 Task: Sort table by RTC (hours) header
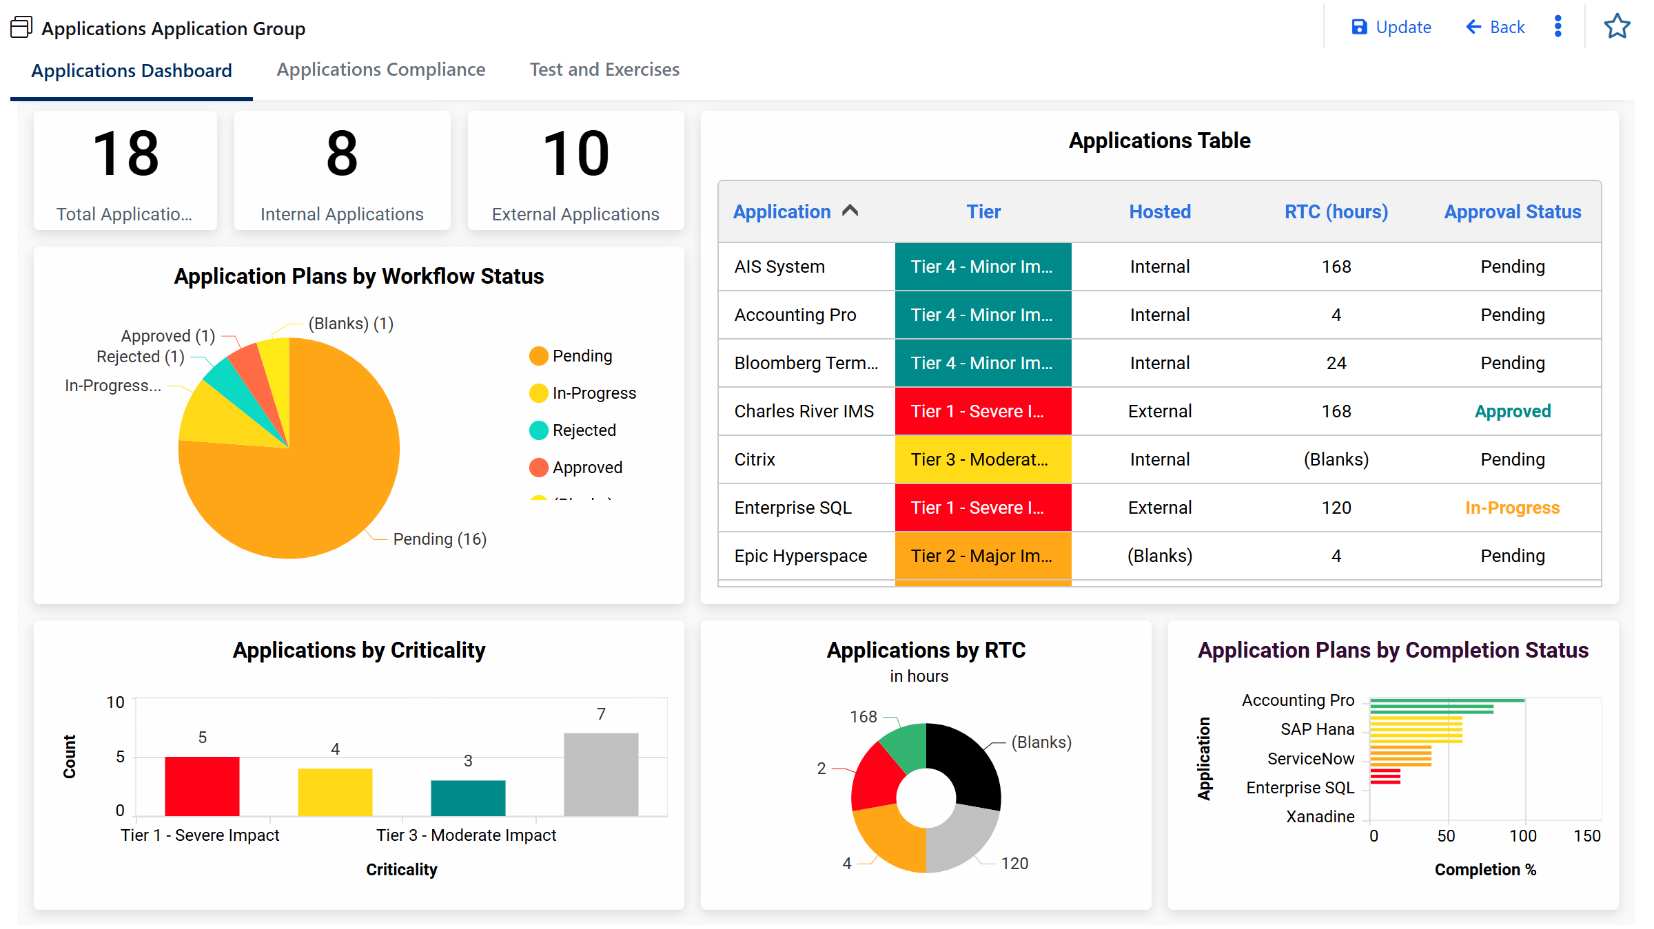tap(1336, 212)
